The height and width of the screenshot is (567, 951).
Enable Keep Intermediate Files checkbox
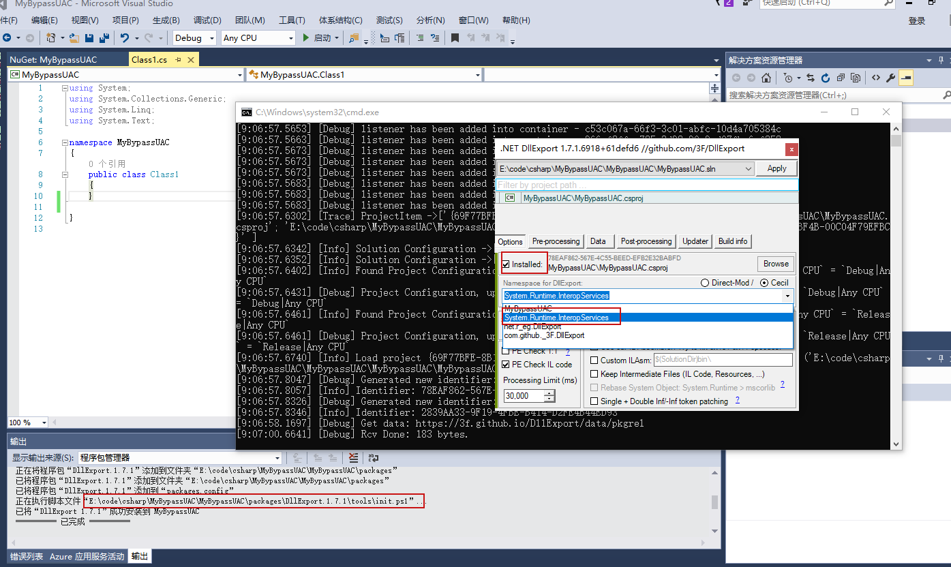[x=594, y=373]
